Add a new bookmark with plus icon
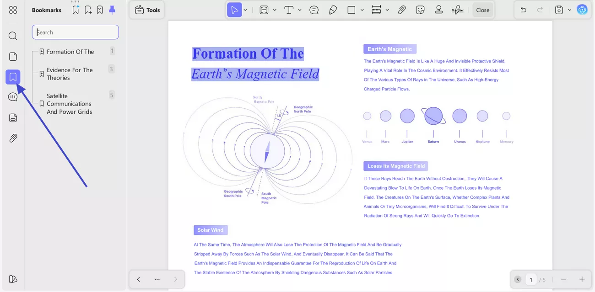 point(88,10)
